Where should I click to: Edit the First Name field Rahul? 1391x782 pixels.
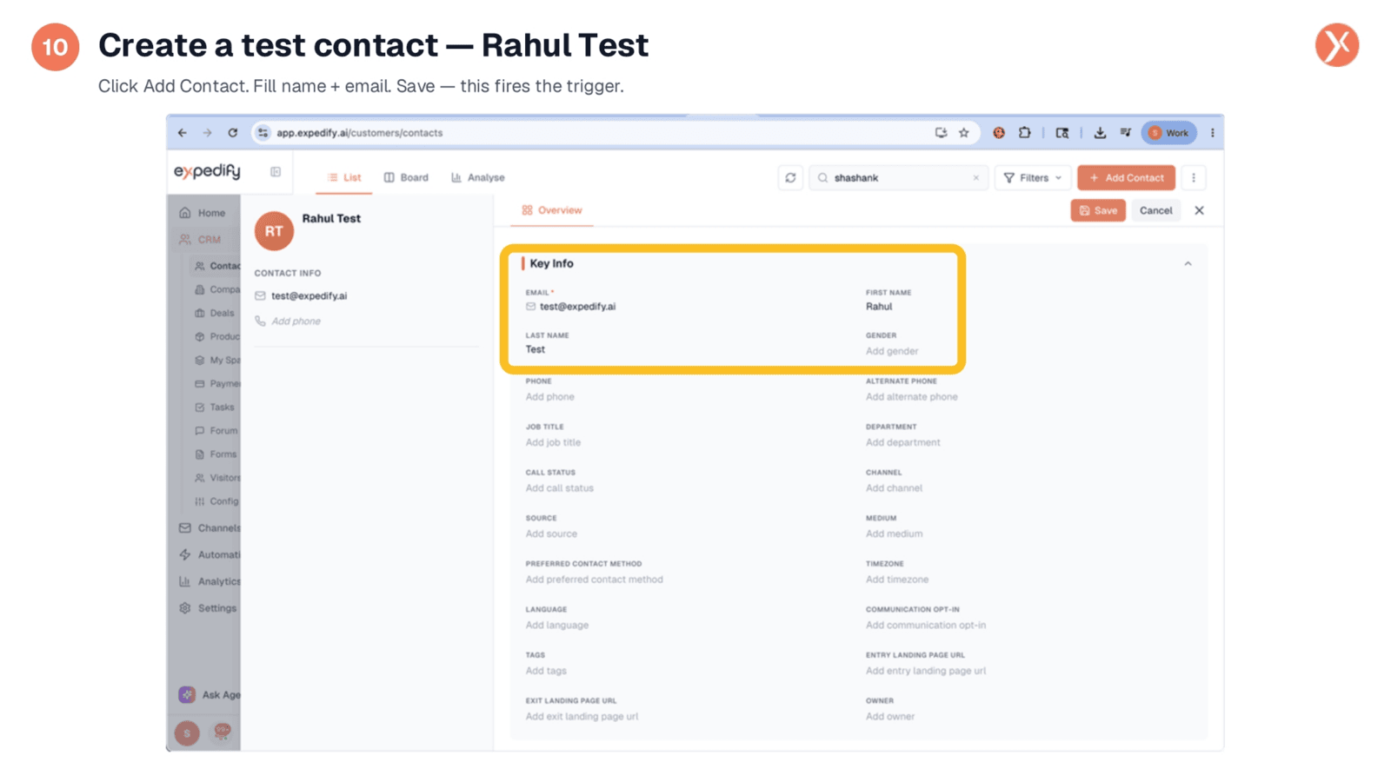(x=879, y=306)
